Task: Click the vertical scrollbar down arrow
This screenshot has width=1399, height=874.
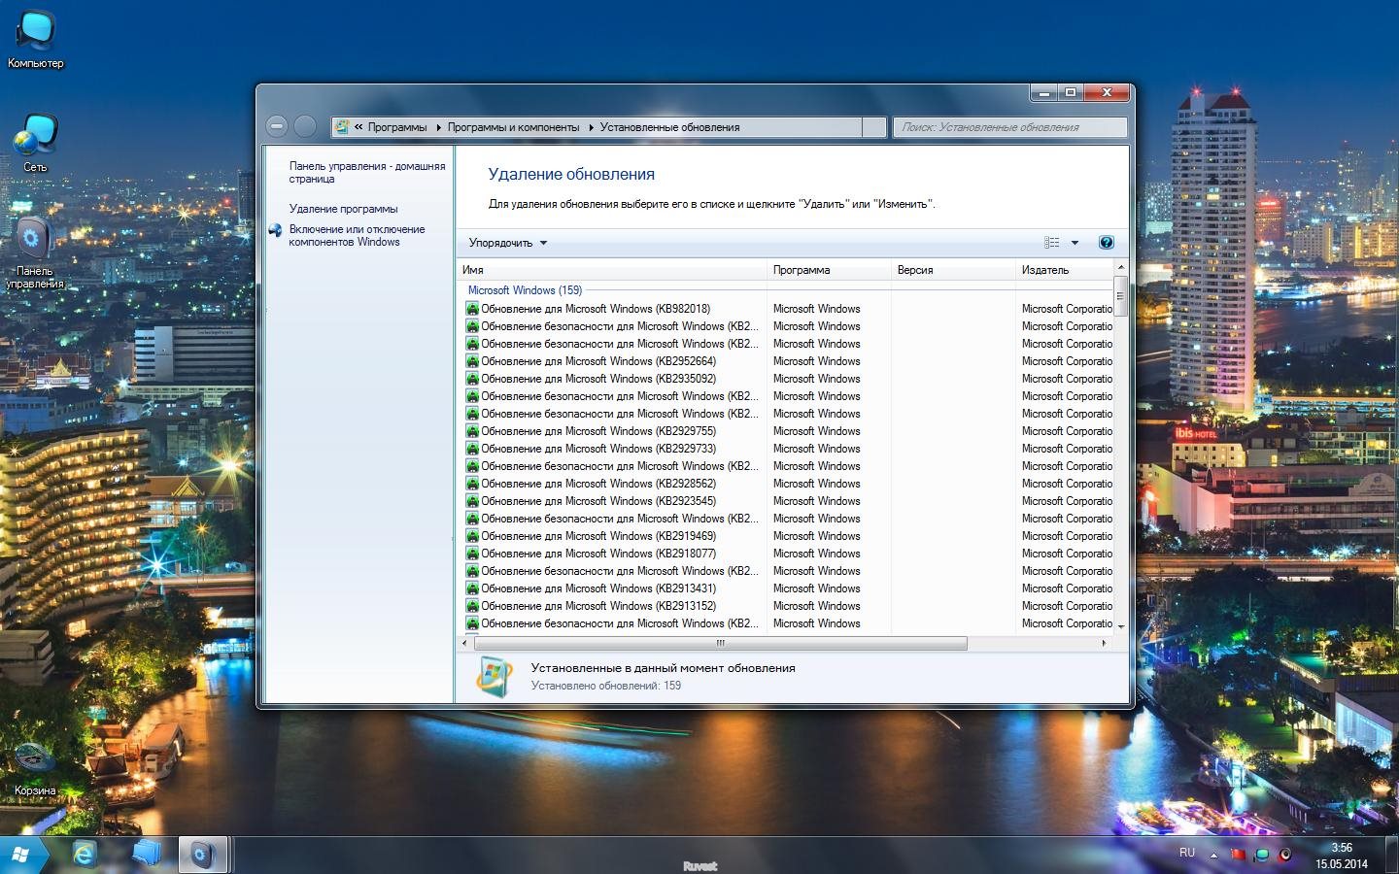Action: (x=1120, y=627)
